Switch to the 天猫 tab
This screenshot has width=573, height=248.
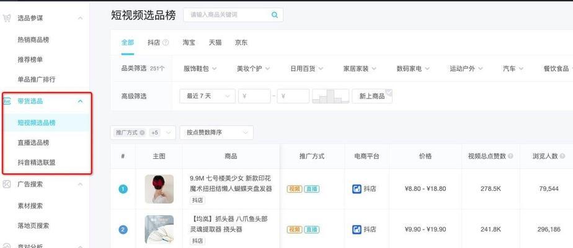215,42
